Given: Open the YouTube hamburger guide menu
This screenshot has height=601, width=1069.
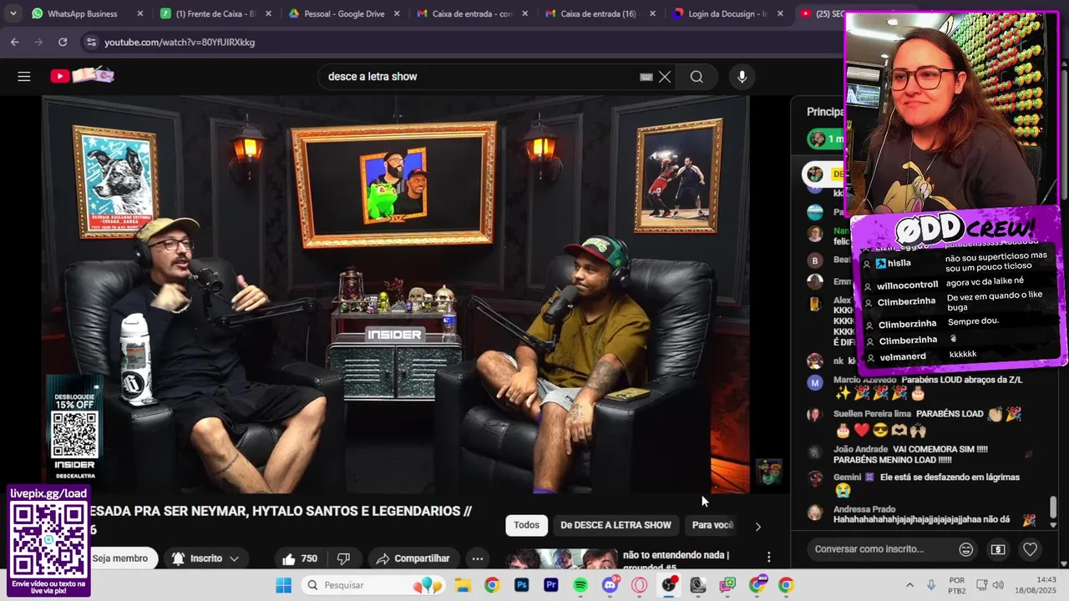Looking at the screenshot, I should pos(24,76).
